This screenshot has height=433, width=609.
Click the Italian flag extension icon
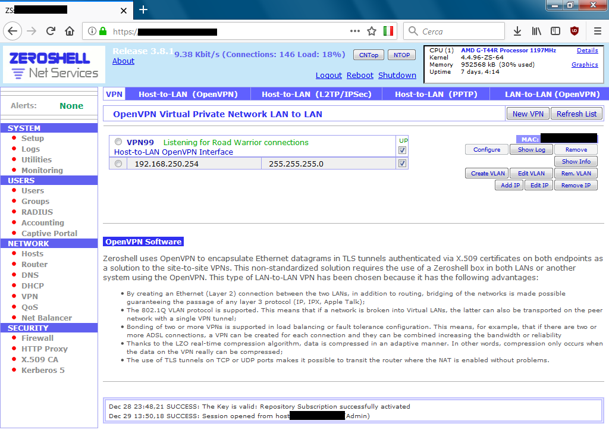click(388, 31)
